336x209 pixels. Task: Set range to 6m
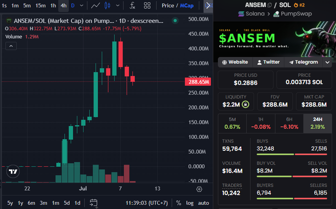pyautogui.click(x=31, y=203)
